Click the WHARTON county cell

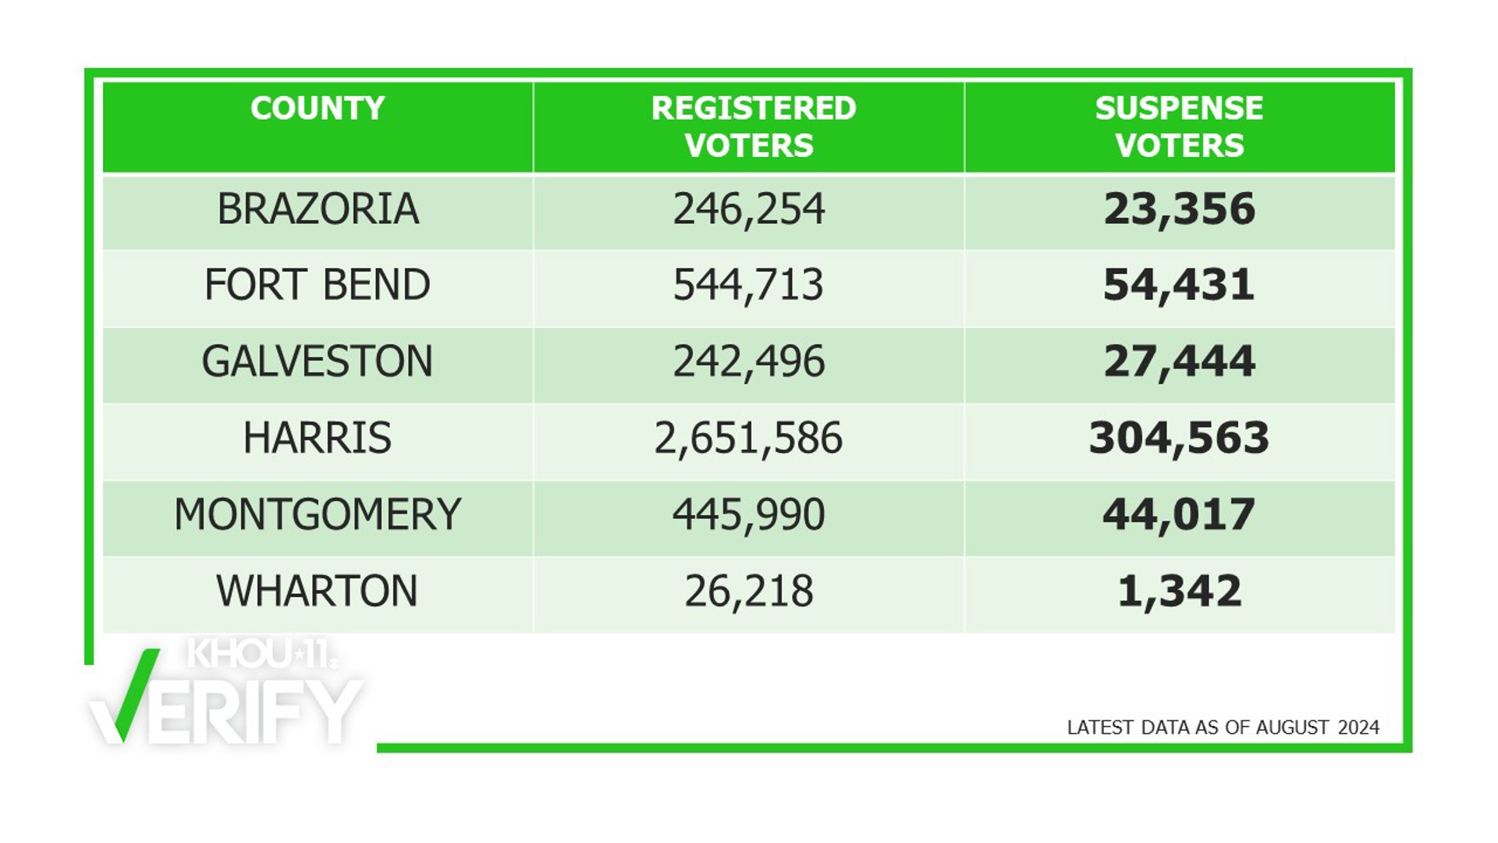pyautogui.click(x=318, y=591)
